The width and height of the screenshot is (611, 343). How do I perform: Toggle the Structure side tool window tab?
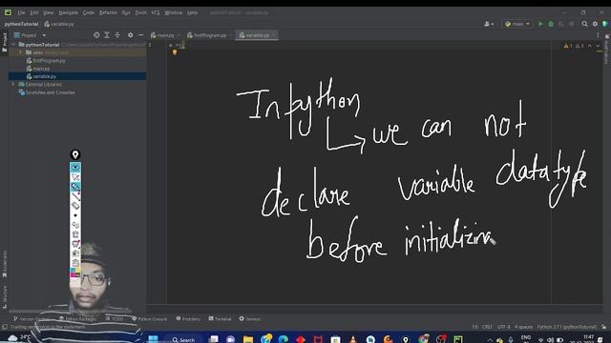[x=4, y=297]
